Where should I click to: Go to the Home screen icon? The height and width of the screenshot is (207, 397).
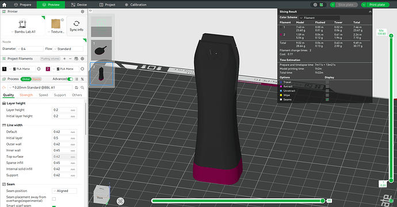point(4,5)
